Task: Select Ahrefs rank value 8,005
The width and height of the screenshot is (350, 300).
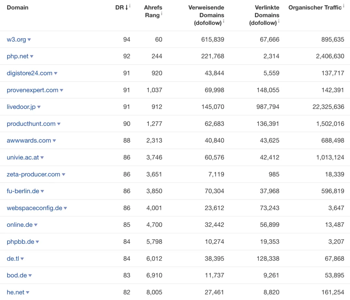Action: [154, 292]
